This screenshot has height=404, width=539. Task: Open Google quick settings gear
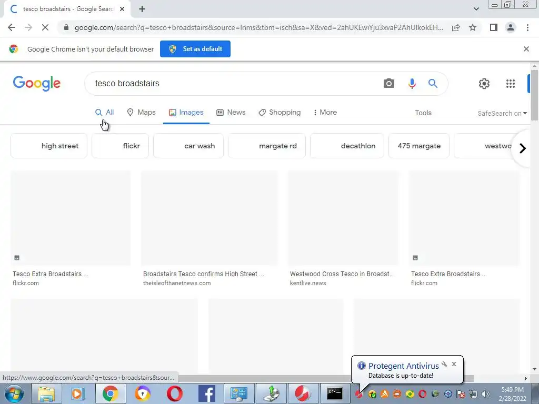(x=484, y=84)
